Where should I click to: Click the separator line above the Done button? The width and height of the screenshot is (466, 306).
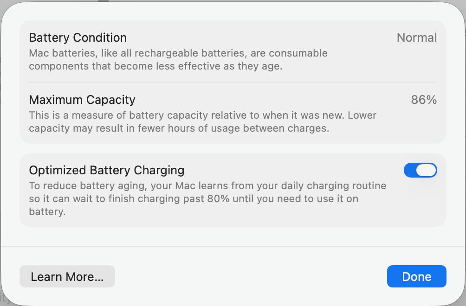233,246
